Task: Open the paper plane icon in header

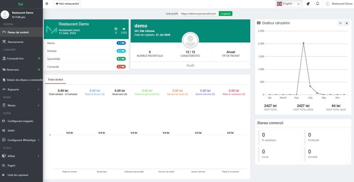Action: coord(308,4)
